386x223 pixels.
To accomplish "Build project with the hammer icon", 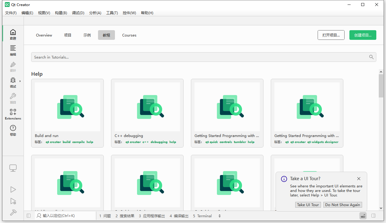I will tap(13, 212).
